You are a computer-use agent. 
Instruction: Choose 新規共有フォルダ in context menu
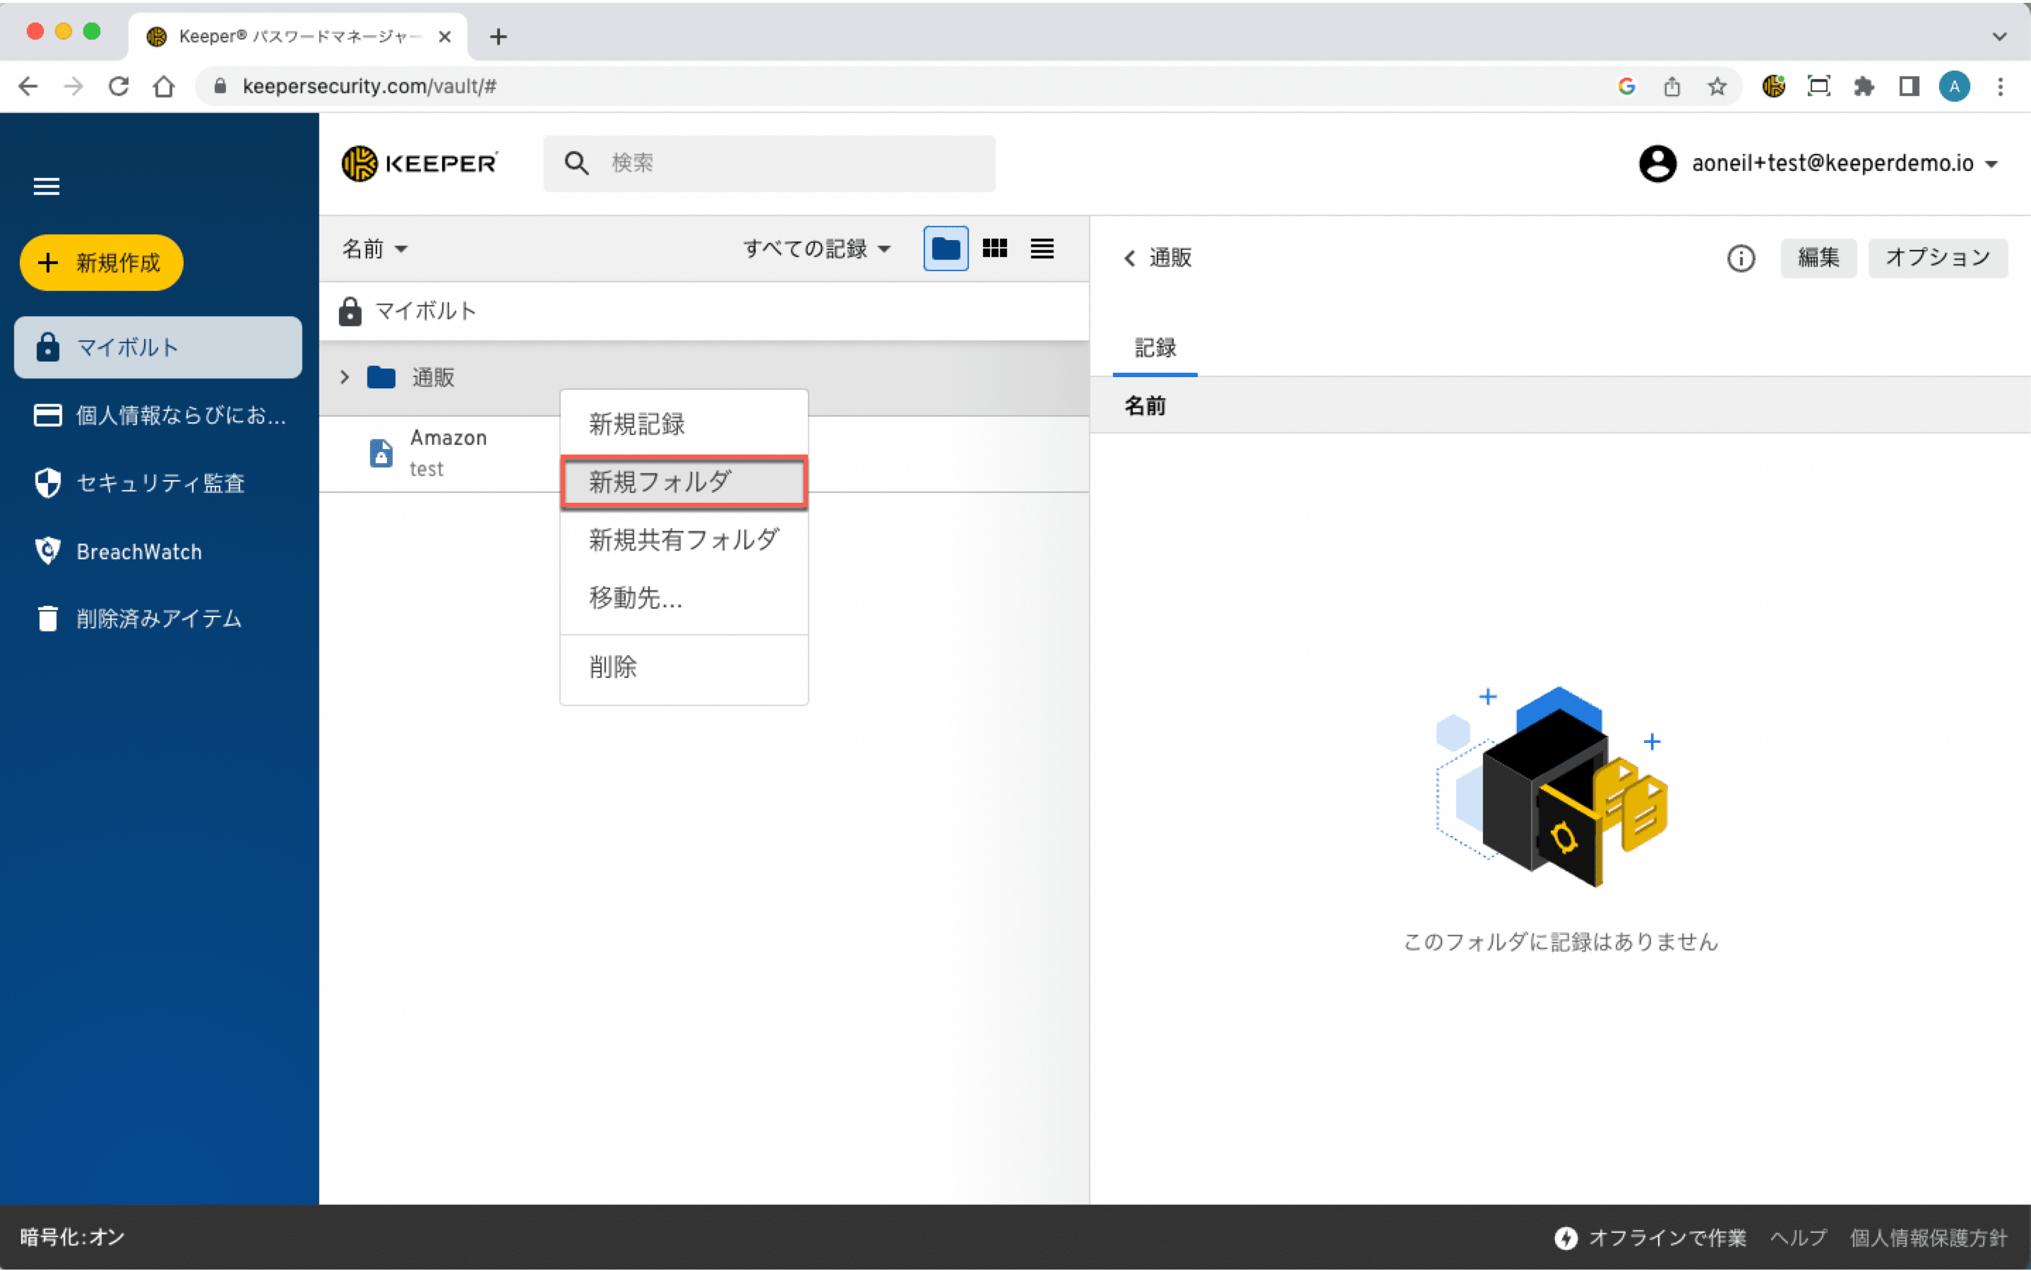(x=684, y=539)
